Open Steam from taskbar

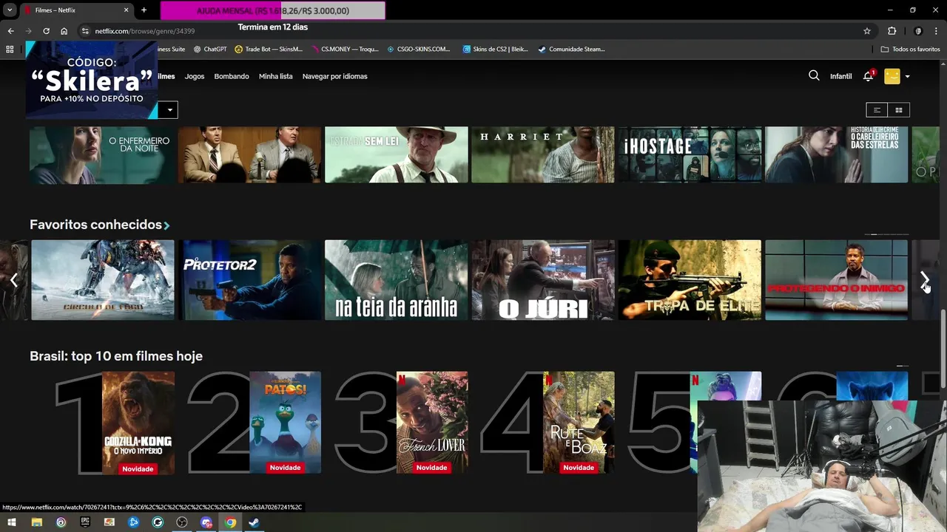point(254,522)
